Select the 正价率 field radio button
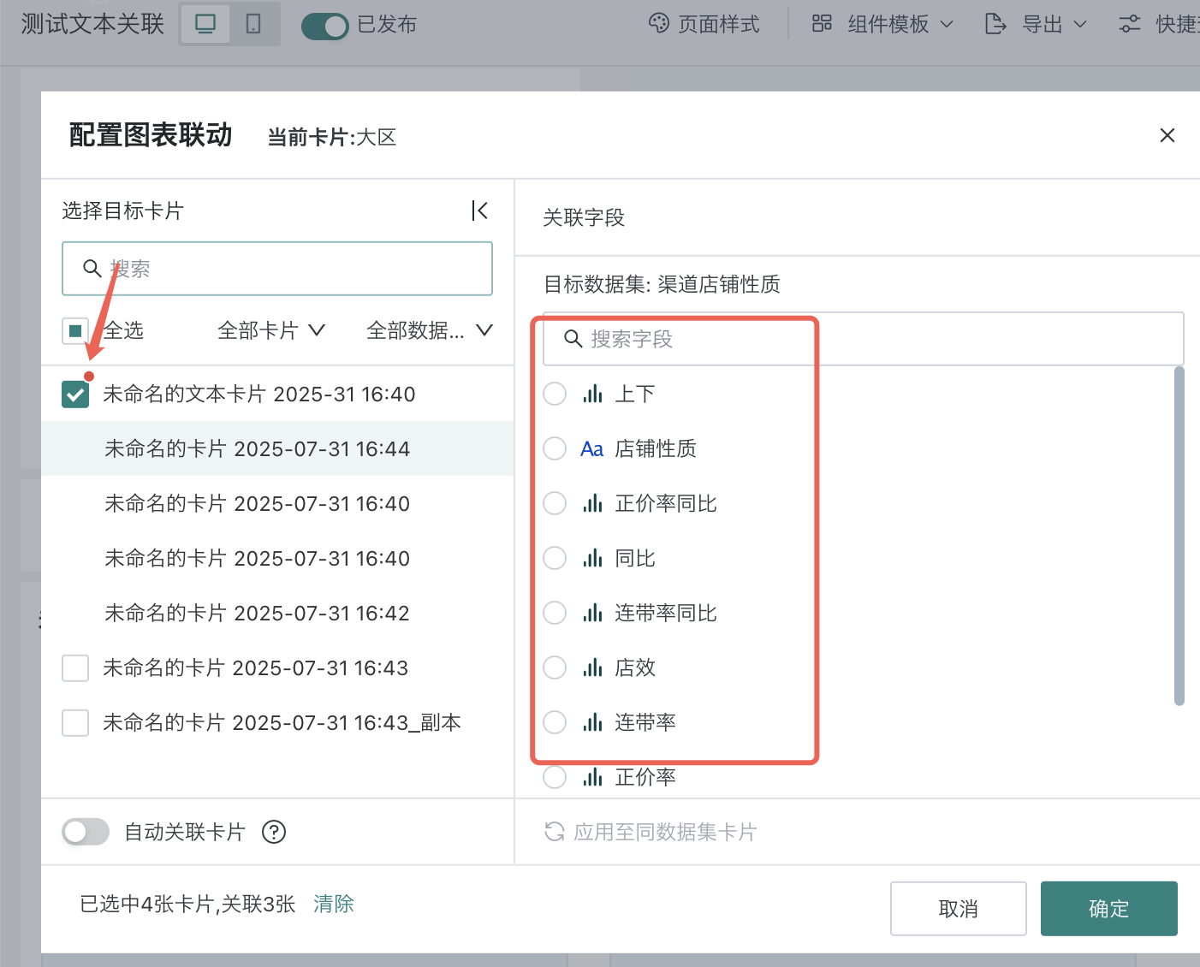Image resolution: width=1200 pixels, height=967 pixels. (555, 777)
